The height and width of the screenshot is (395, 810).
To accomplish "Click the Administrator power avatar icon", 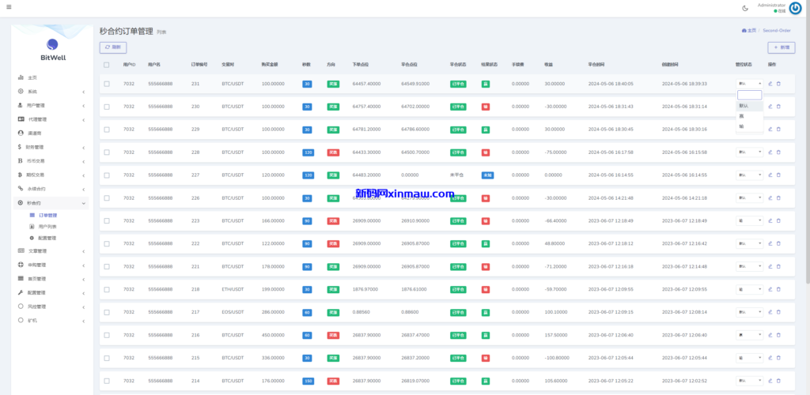I will [x=795, y=8].
